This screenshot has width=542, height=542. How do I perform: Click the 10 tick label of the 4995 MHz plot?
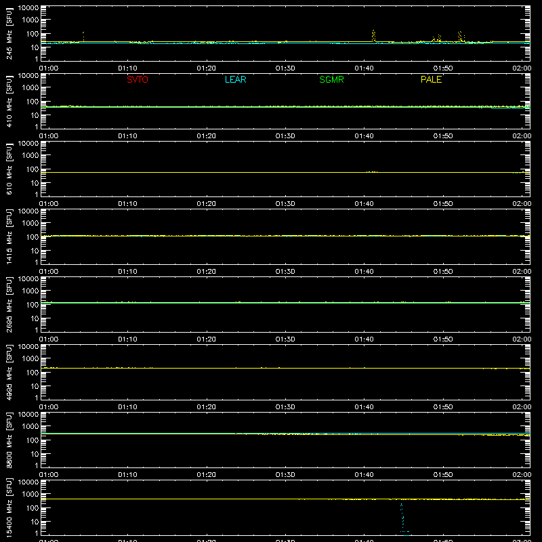pyautogui.click(x=35, y=386)
